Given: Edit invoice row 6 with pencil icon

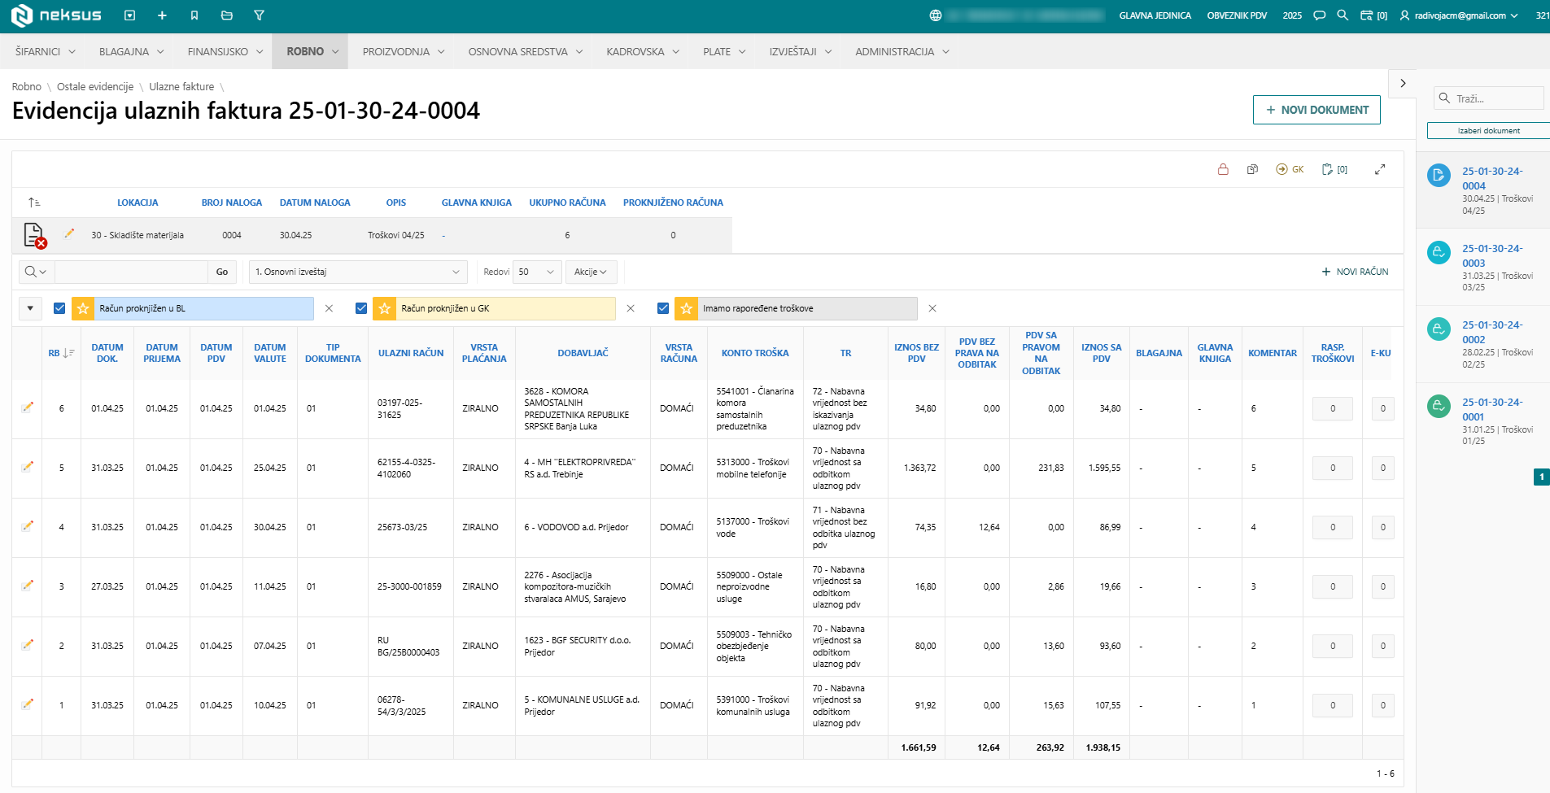Looking at the screenshot, I should pos(28,407).
